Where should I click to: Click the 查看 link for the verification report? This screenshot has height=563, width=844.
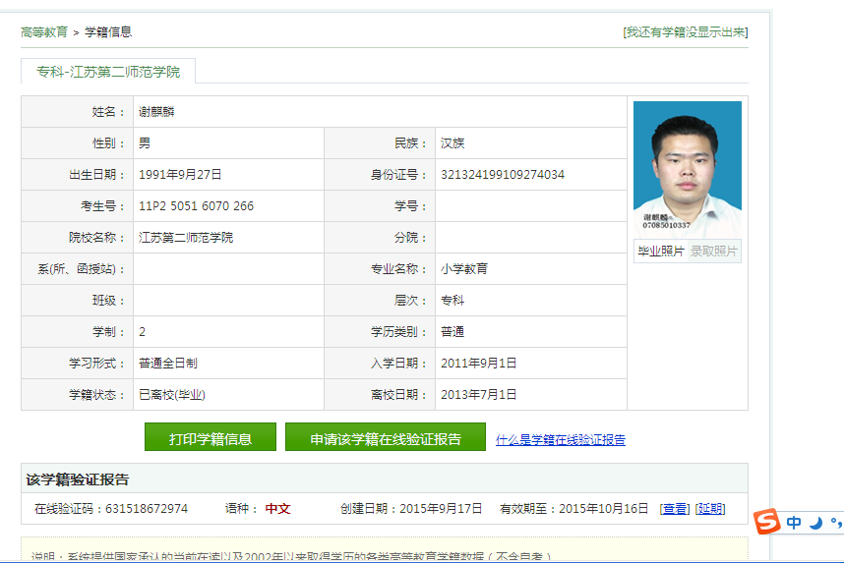coord(675,509)
